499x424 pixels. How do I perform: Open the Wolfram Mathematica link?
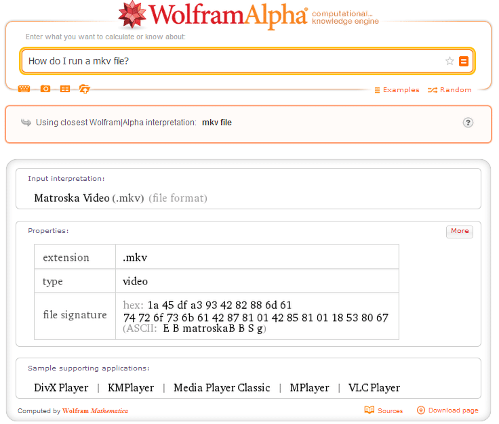point(95,410)
